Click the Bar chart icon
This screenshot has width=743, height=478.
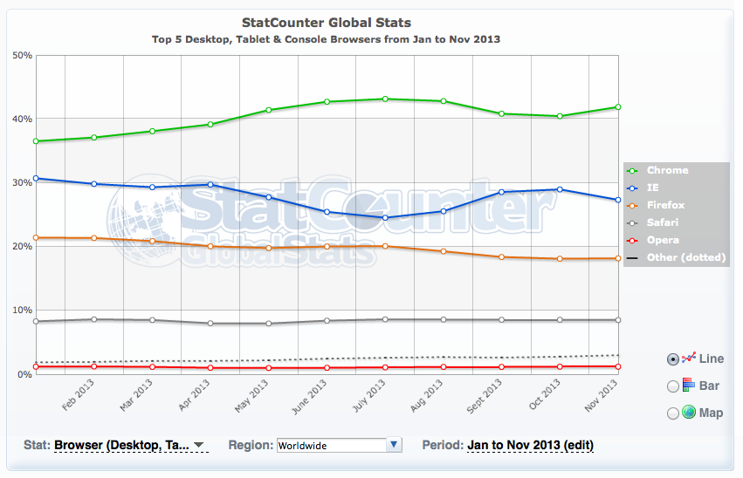pyautogui.click(x=688, y=385)
